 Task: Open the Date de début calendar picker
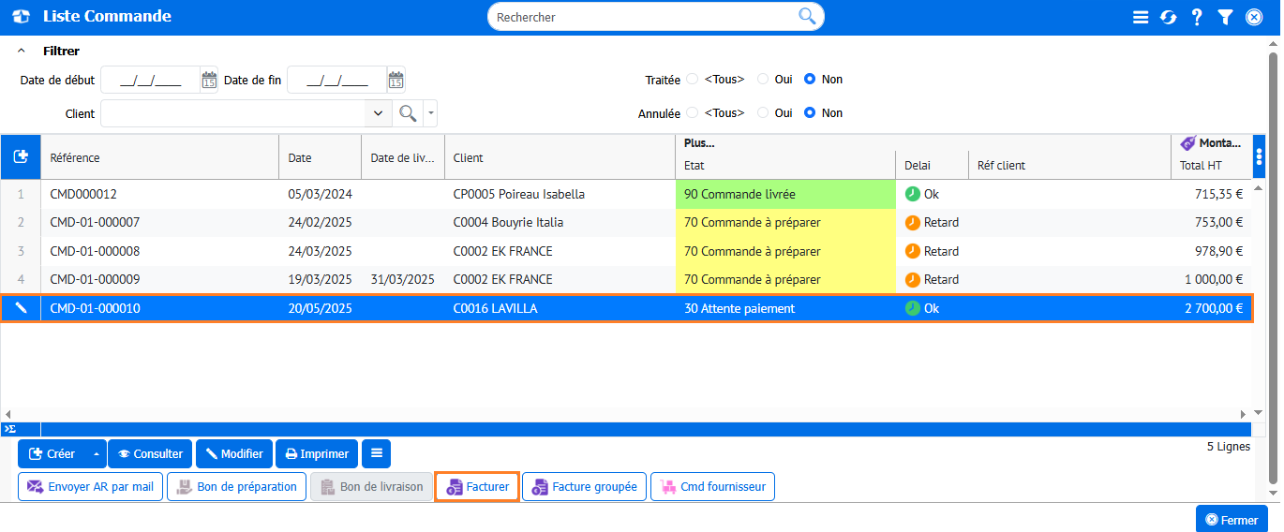coord(209,81)
